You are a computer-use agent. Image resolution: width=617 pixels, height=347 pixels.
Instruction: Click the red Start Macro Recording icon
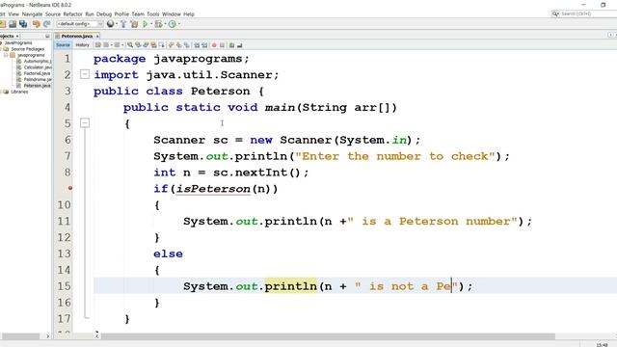click(214, 45)
